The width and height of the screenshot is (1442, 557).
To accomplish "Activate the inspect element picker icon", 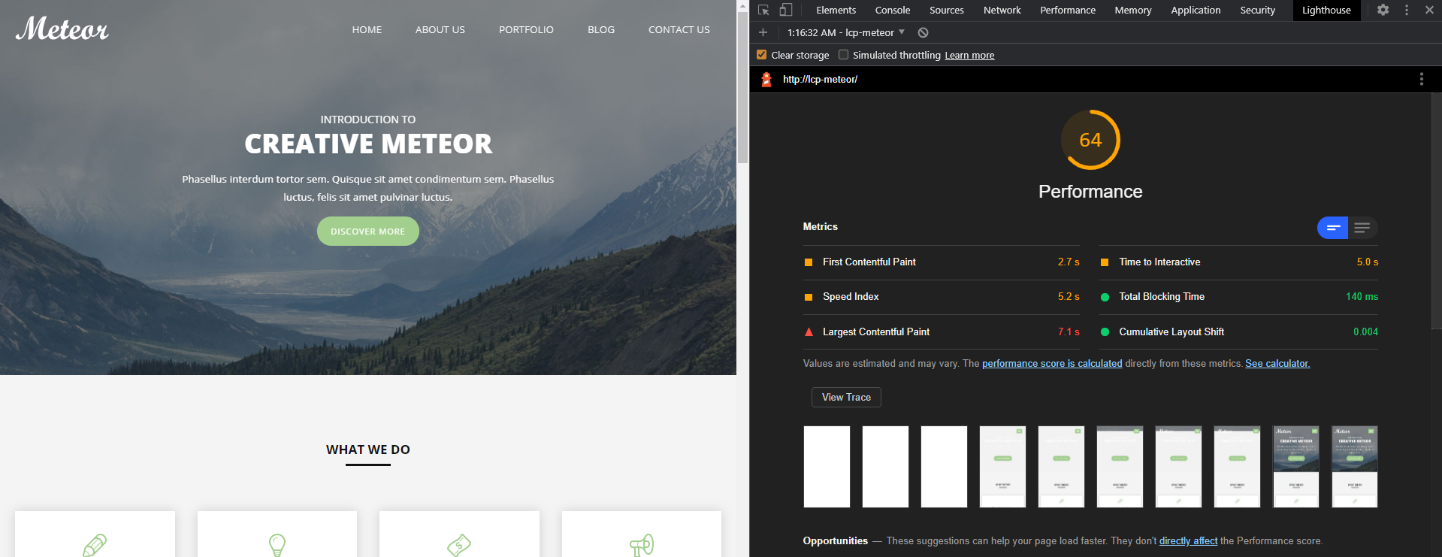I will tap(763, 10).
